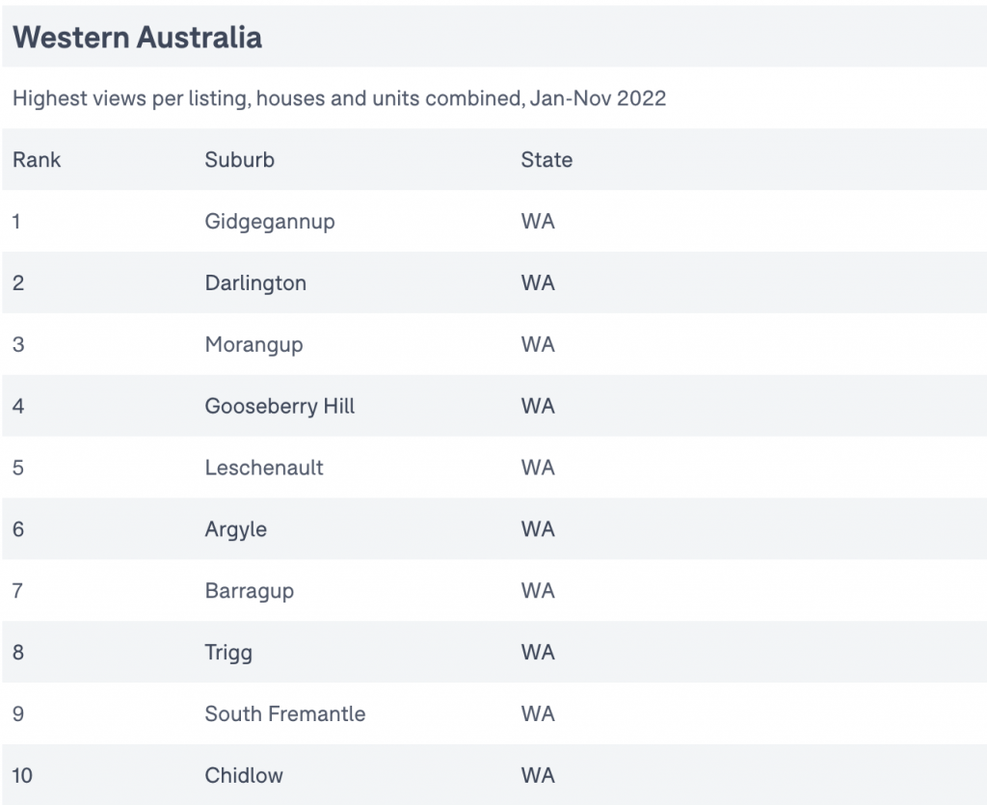Viewport: 987px width, 805px height.
Task: Click the WA state cell for Gidgegannup
Action: tap(538, 222)
